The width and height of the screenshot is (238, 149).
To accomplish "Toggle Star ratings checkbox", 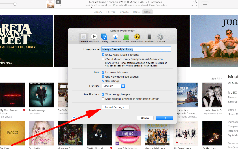I will (103, 81).
